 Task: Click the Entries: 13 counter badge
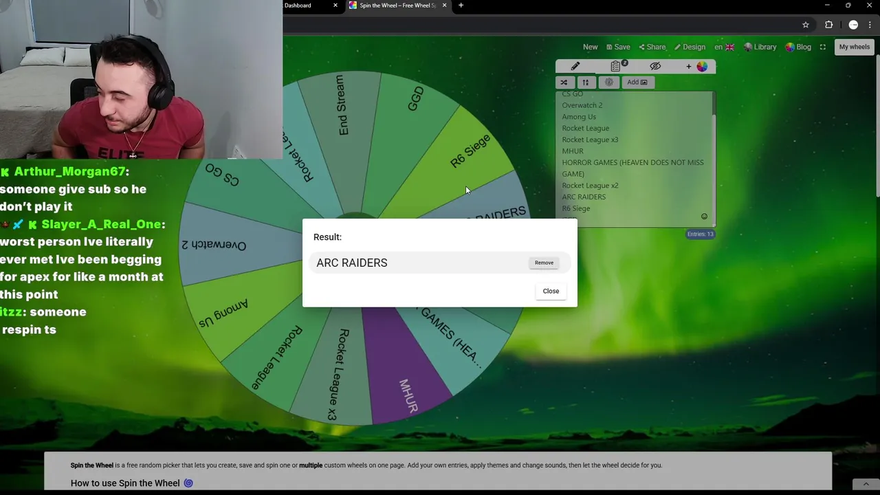[x=701, y=234]
